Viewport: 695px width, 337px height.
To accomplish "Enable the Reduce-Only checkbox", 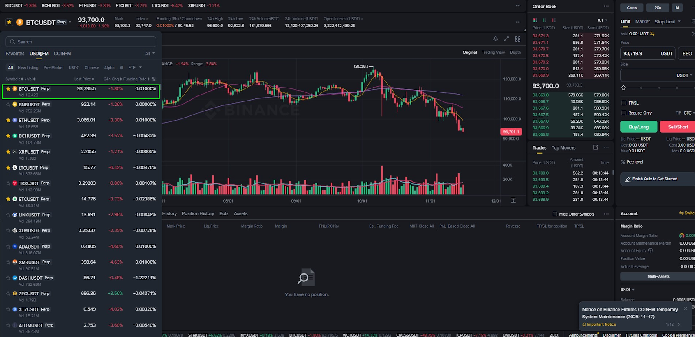I will click(624, 113).
